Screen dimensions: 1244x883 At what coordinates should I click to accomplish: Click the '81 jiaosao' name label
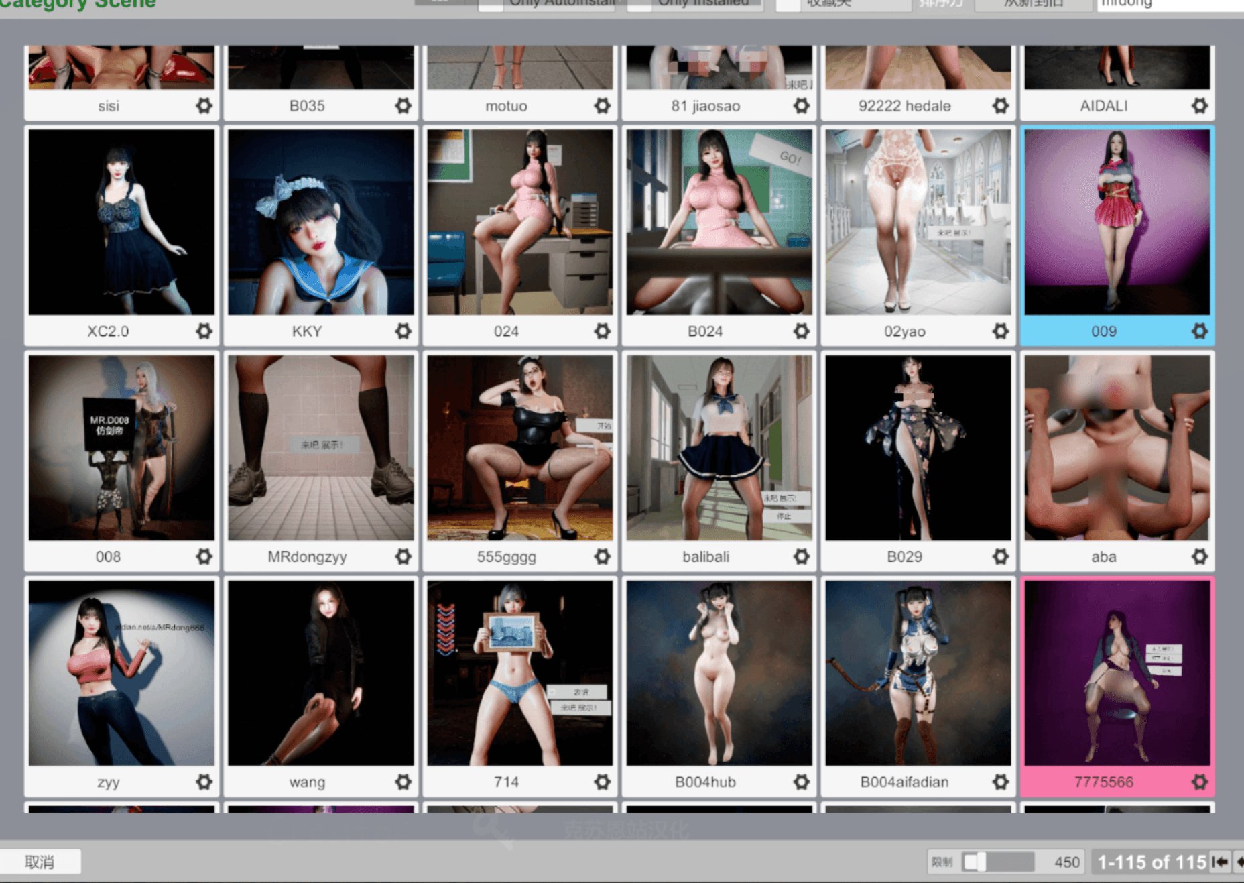click(x=706, y=106)
